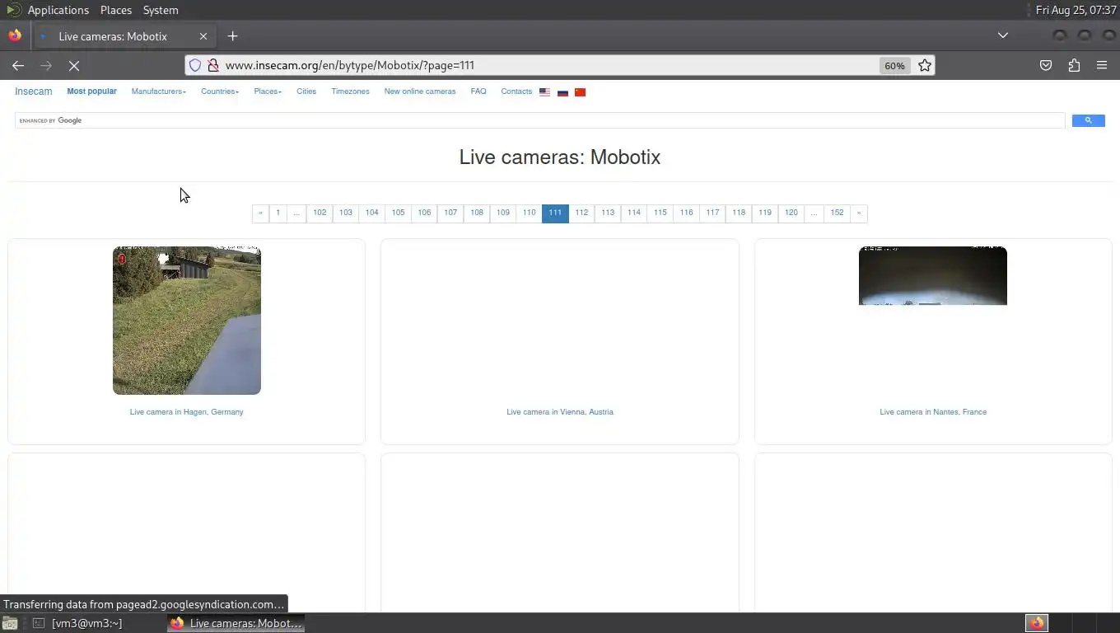
Task: Click the Firefox icon in system tray
Action: click(1037, 623)
